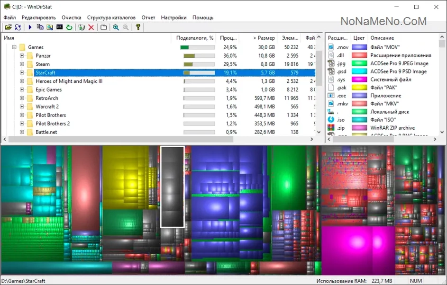447x285 pixels.
Task: Open Explorer here with magnifier-folder icon
Action: [50, 27]
